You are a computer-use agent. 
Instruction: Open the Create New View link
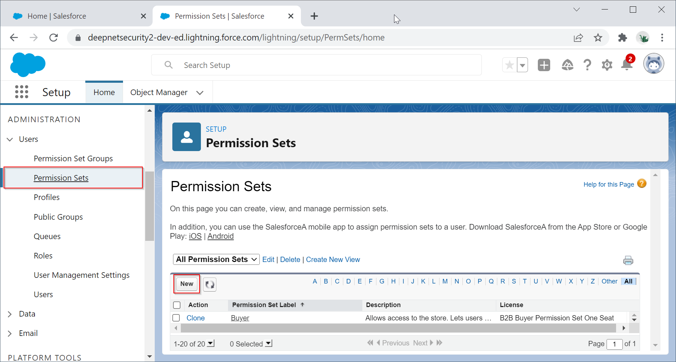pos(333,260)
